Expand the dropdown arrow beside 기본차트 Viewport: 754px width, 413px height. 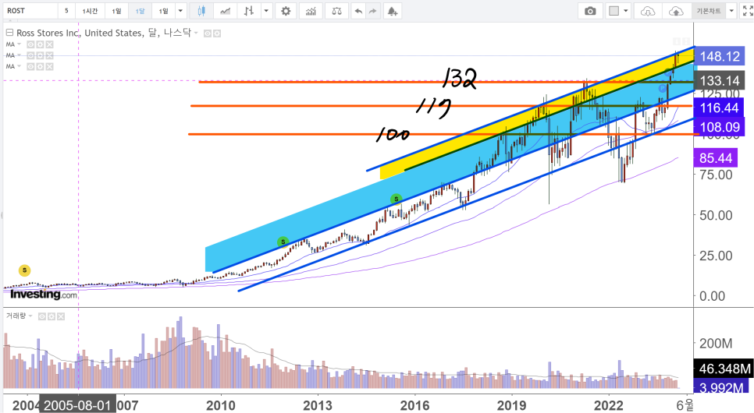tap(731, 11)
